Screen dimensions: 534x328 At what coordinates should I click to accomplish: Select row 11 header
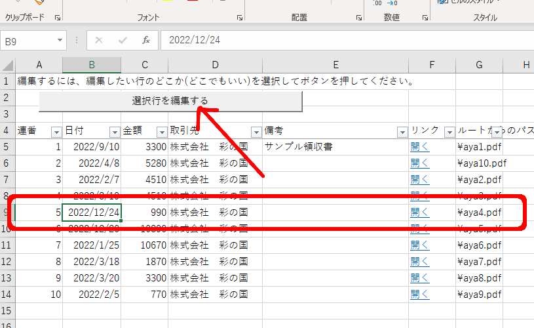(7, 245)
